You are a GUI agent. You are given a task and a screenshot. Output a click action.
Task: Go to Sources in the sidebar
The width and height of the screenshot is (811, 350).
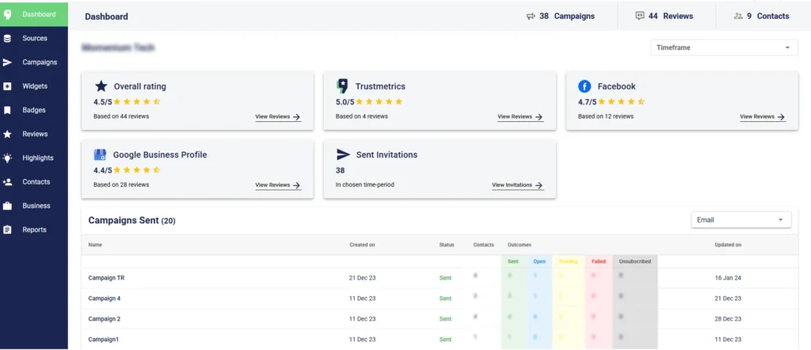(x=33, y=38)
